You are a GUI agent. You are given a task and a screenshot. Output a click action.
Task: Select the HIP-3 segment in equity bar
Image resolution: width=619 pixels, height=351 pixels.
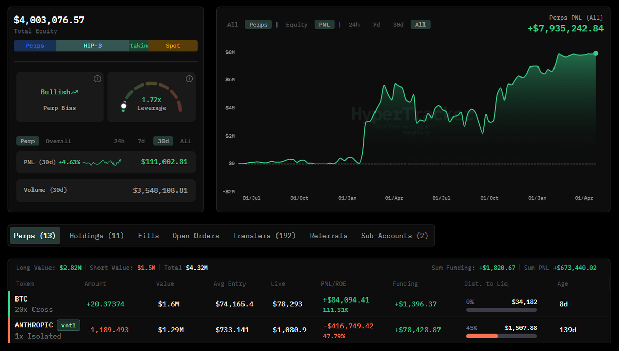coord(93,46)
